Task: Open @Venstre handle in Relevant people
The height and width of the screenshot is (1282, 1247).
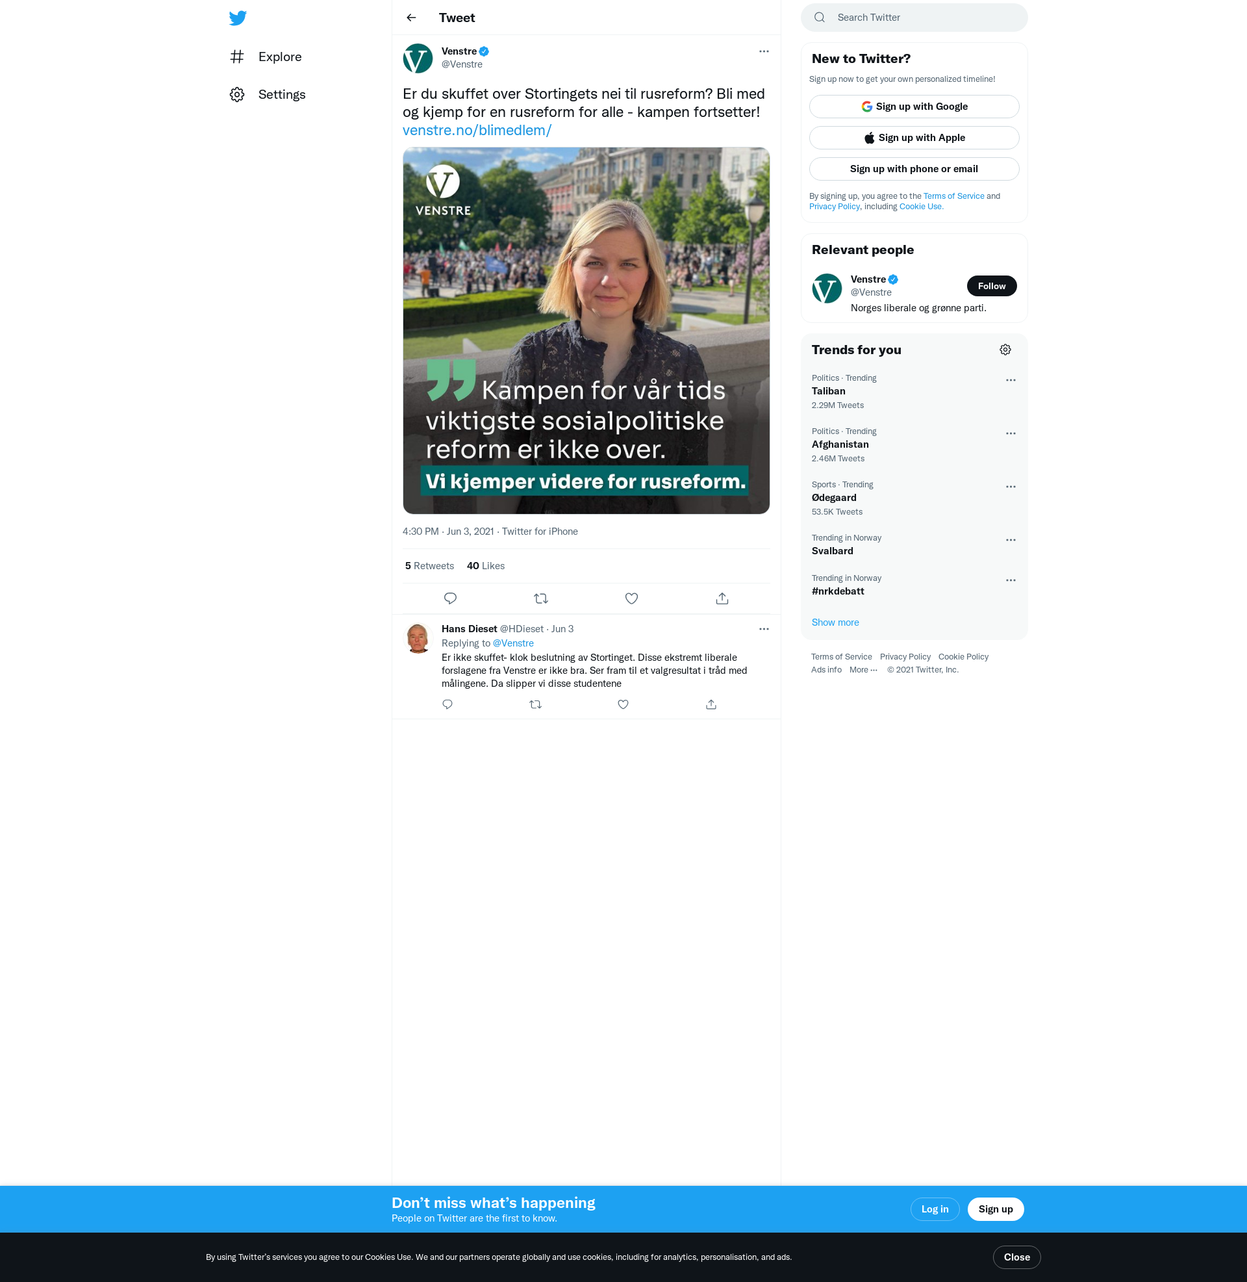Action: pyautogui.click(x=870, y=293)
